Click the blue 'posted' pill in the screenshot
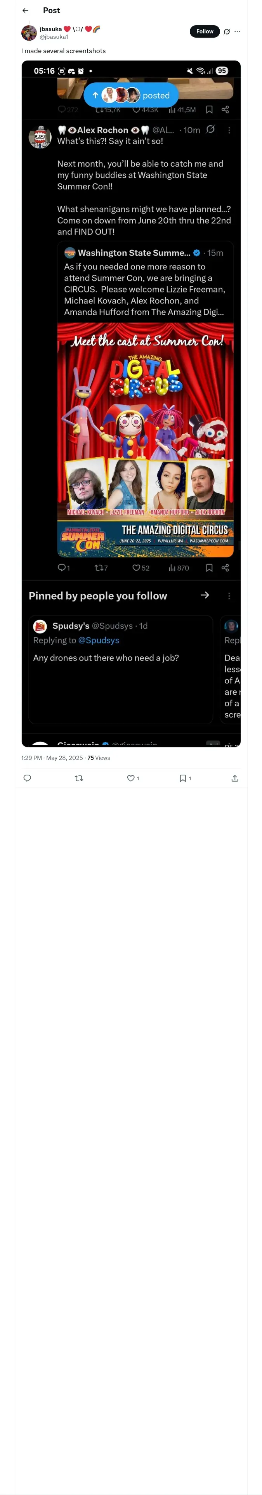The height and width of the screenshot is (1495, 262). (131, 95)
